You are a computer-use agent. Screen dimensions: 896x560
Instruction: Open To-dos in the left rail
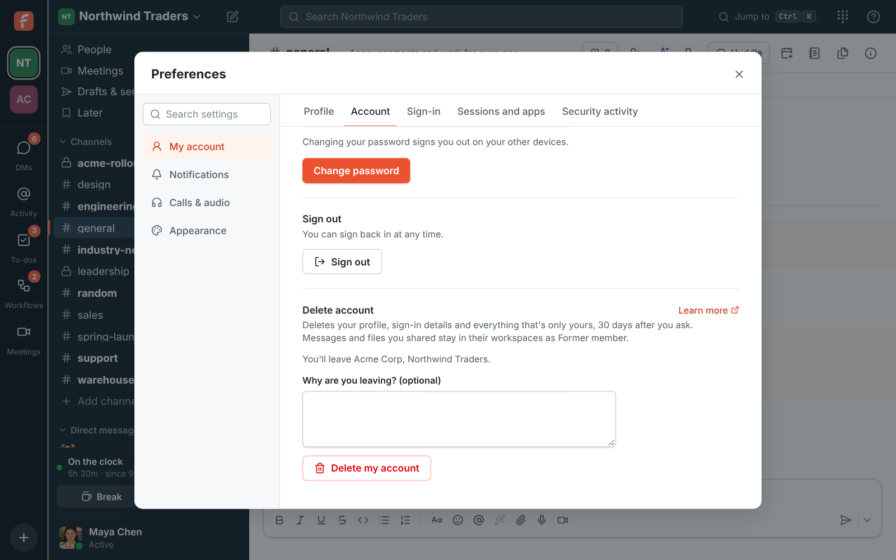24,246
